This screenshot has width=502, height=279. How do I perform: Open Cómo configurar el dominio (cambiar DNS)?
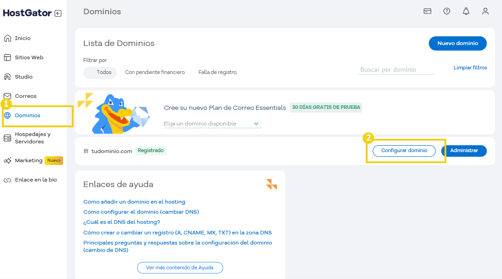pyautogui.click(x=141, y=212)
